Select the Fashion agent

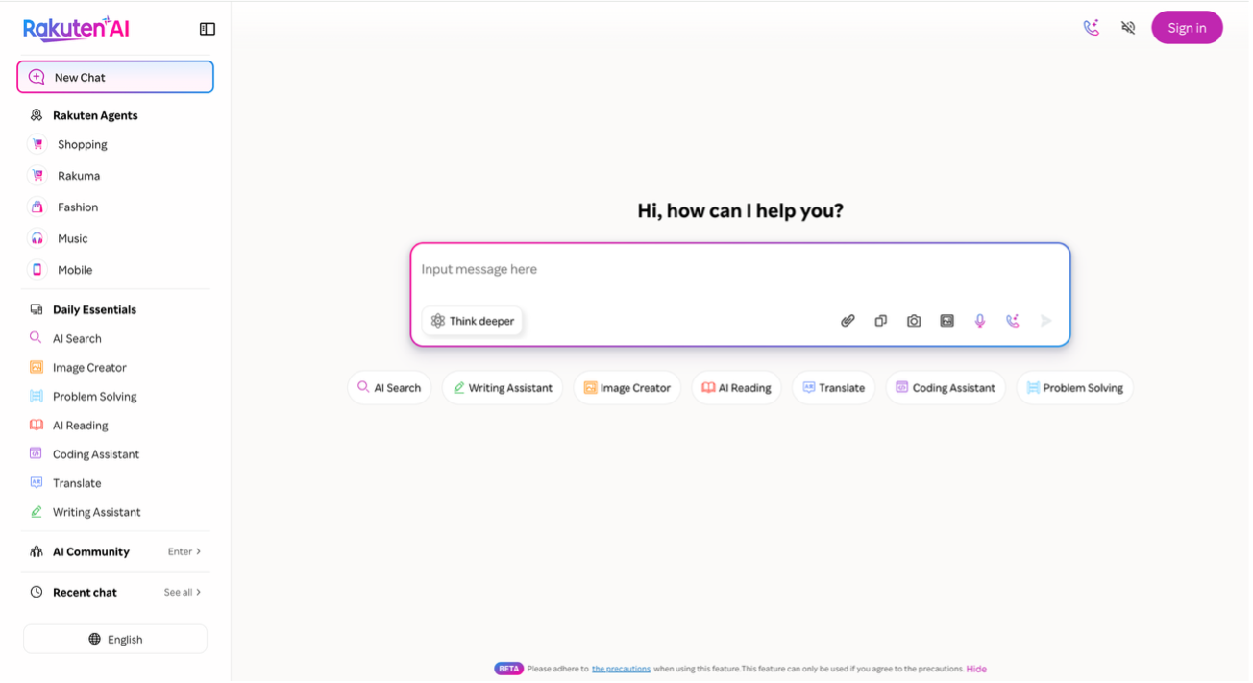(x=78, y=207)
